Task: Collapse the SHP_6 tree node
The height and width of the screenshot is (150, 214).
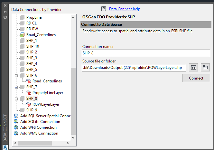Action: (16, 75)
